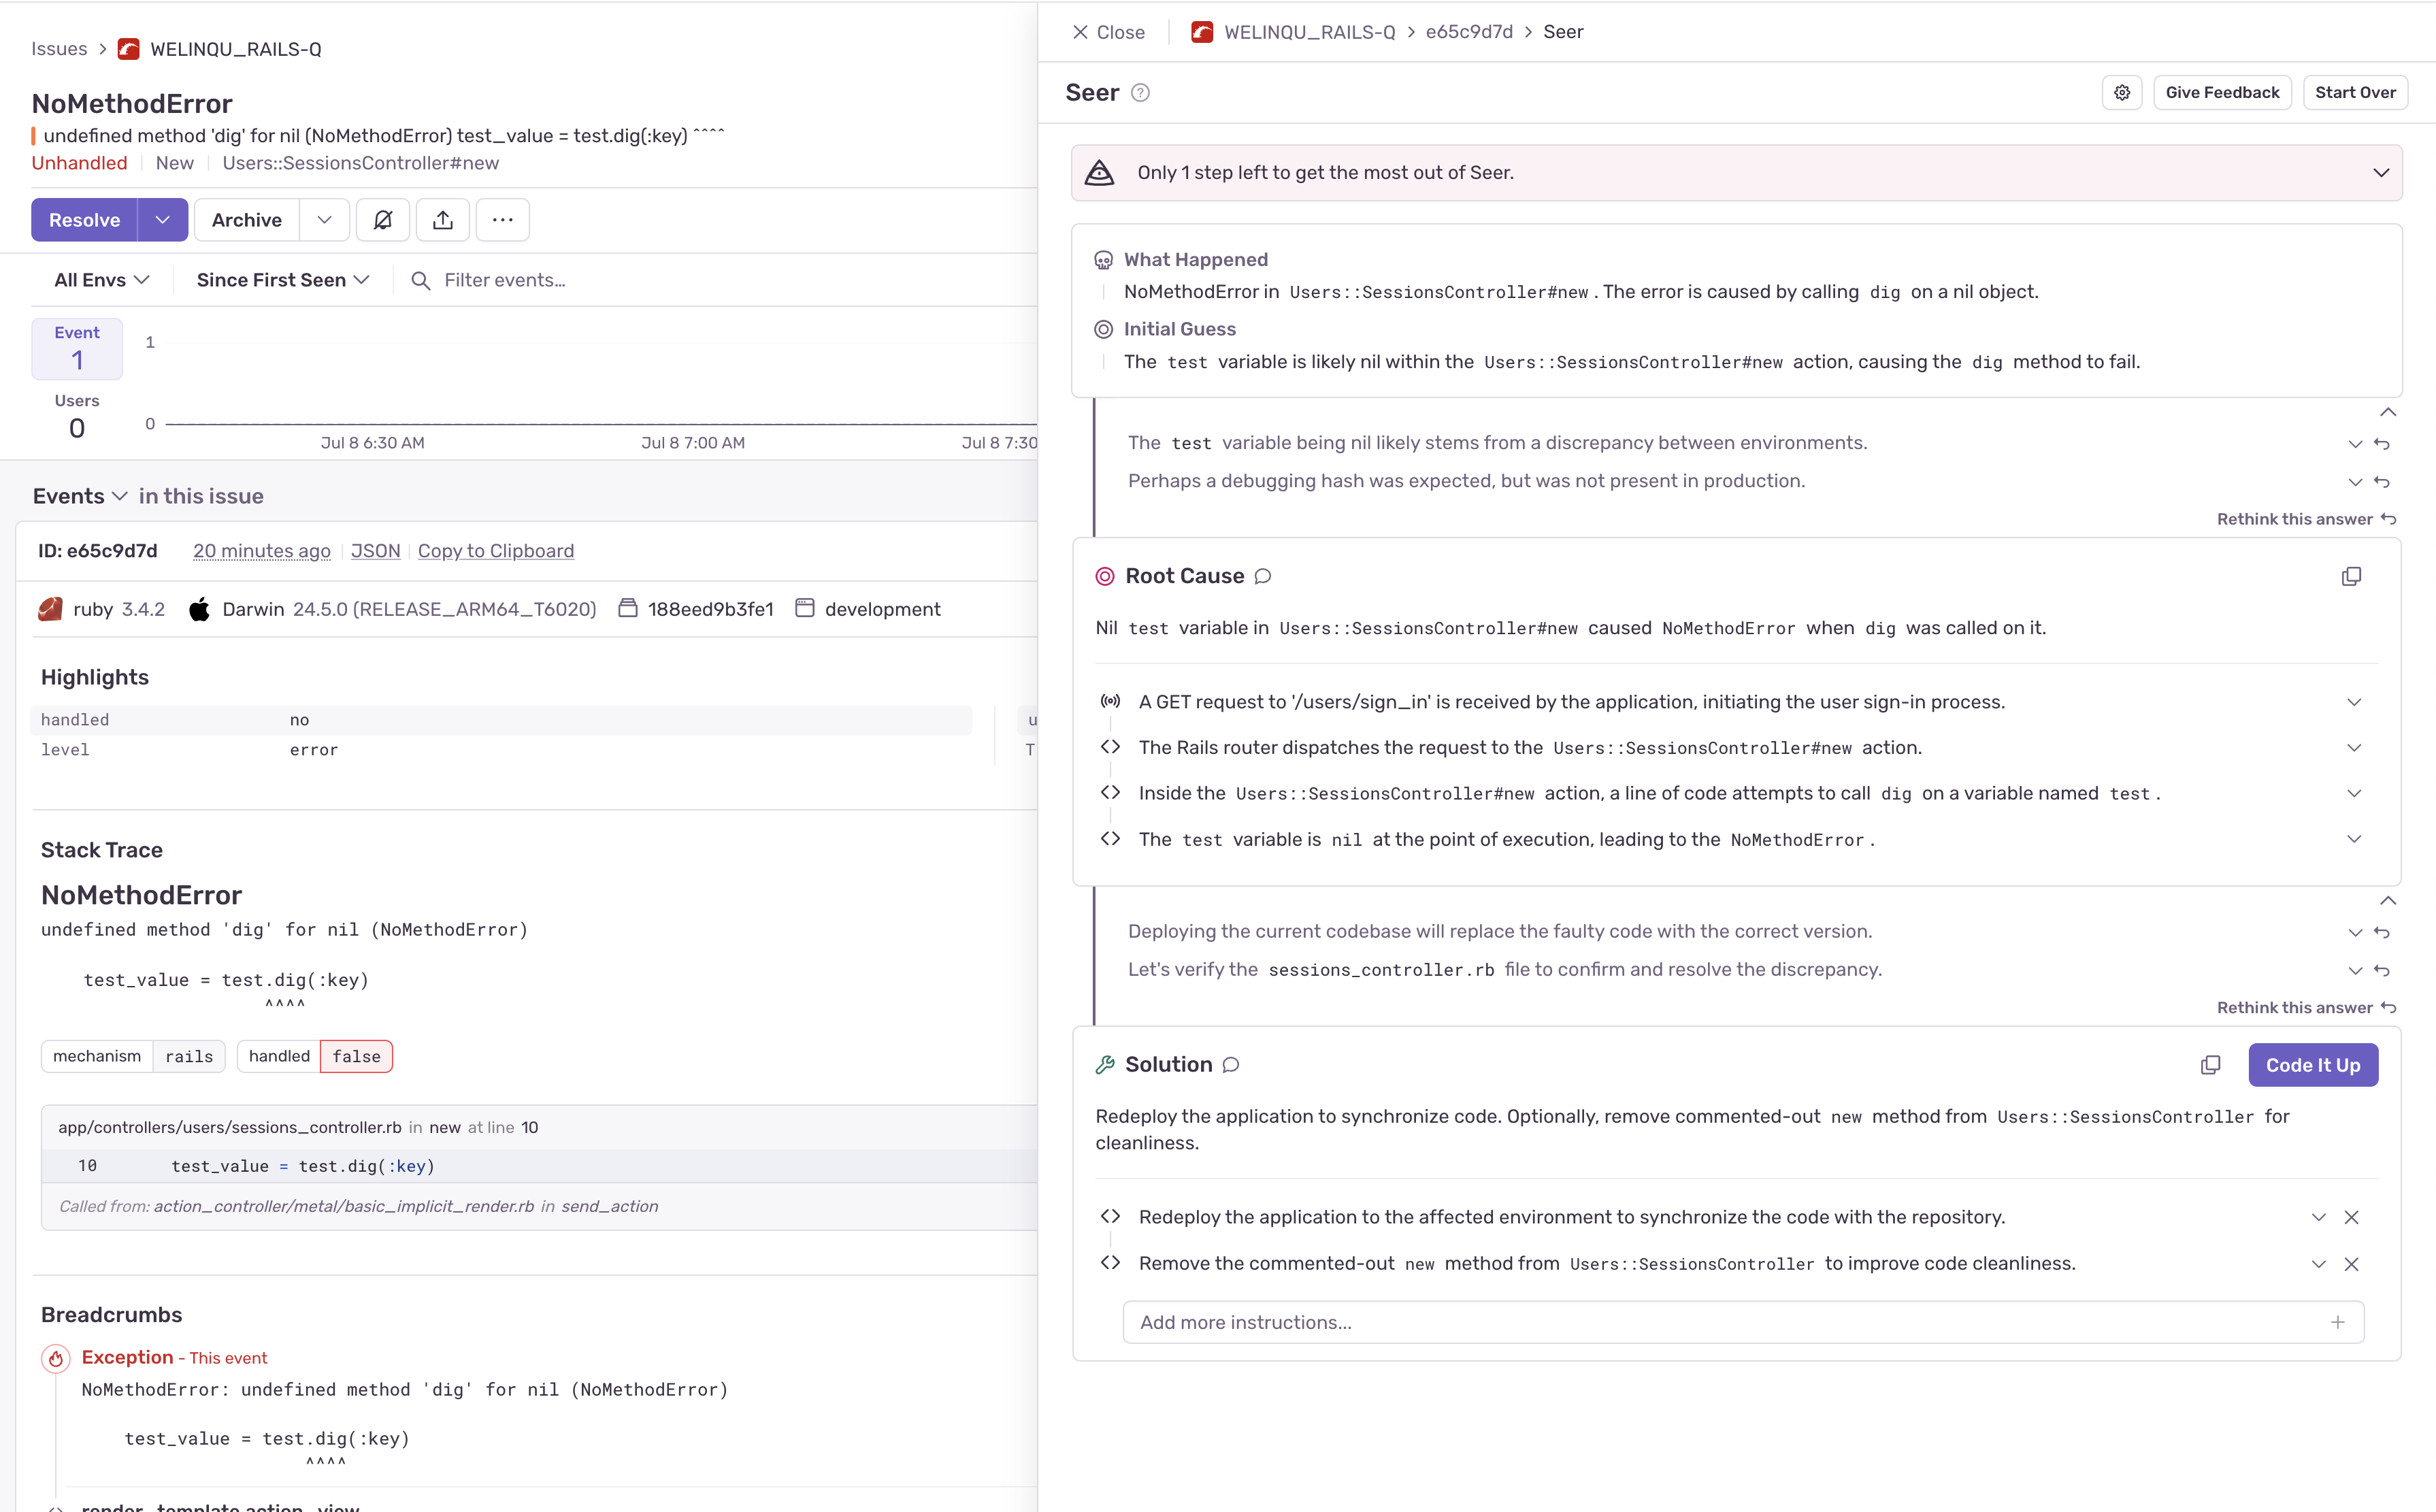This screenshot has width=2436, height=1512.
Task: Click the e65c9d7d breadcrumb link
Action: [1469, 32]
